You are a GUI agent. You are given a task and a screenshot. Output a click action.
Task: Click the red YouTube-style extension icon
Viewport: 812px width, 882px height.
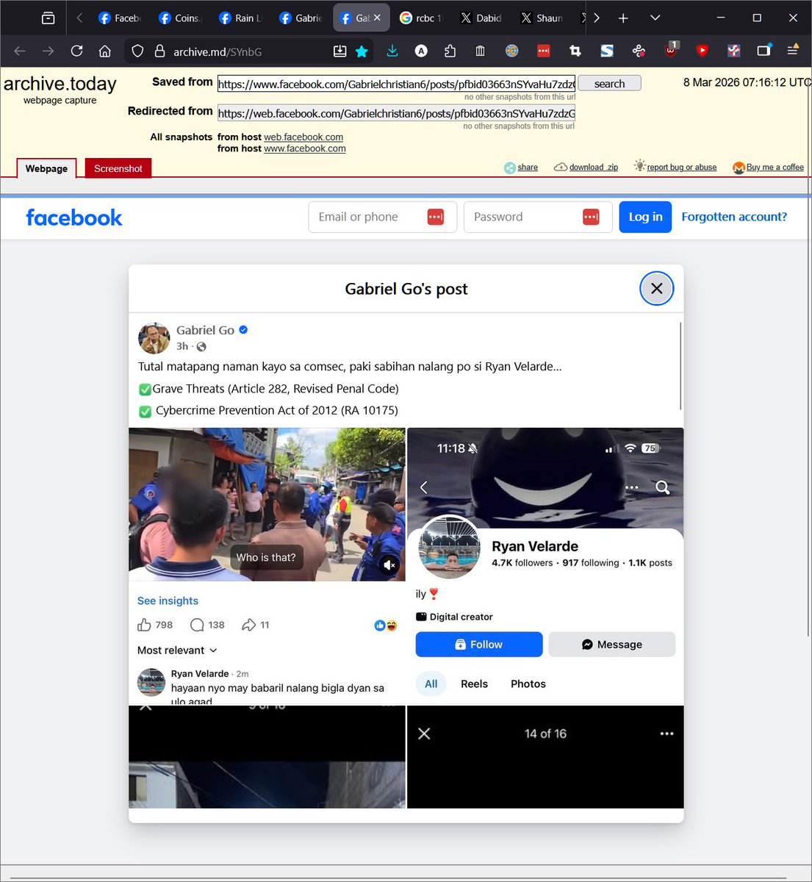(703, 51)
